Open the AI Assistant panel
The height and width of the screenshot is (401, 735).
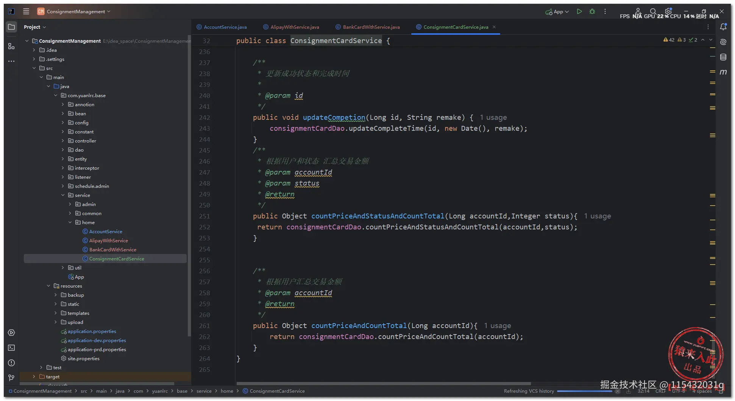pos(723,42)
